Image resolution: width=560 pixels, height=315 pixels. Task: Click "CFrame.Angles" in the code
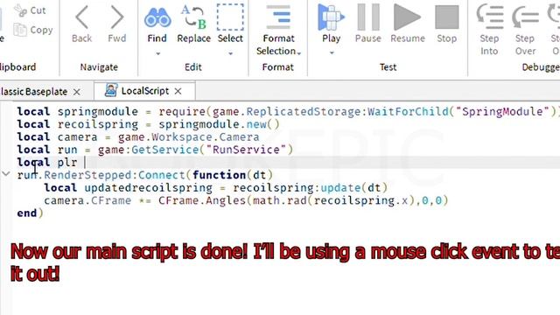pos(202,200)
